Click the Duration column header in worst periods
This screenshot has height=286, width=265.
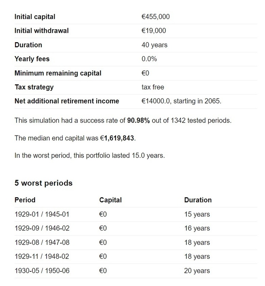click(x=198, y=200)
